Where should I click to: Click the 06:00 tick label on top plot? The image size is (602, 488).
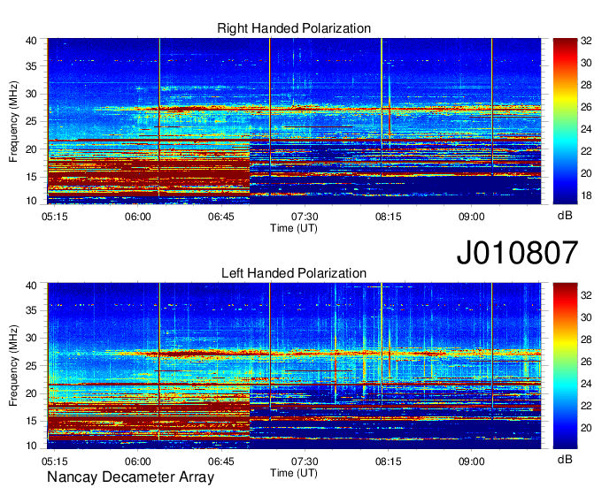(x=138, y=217)
